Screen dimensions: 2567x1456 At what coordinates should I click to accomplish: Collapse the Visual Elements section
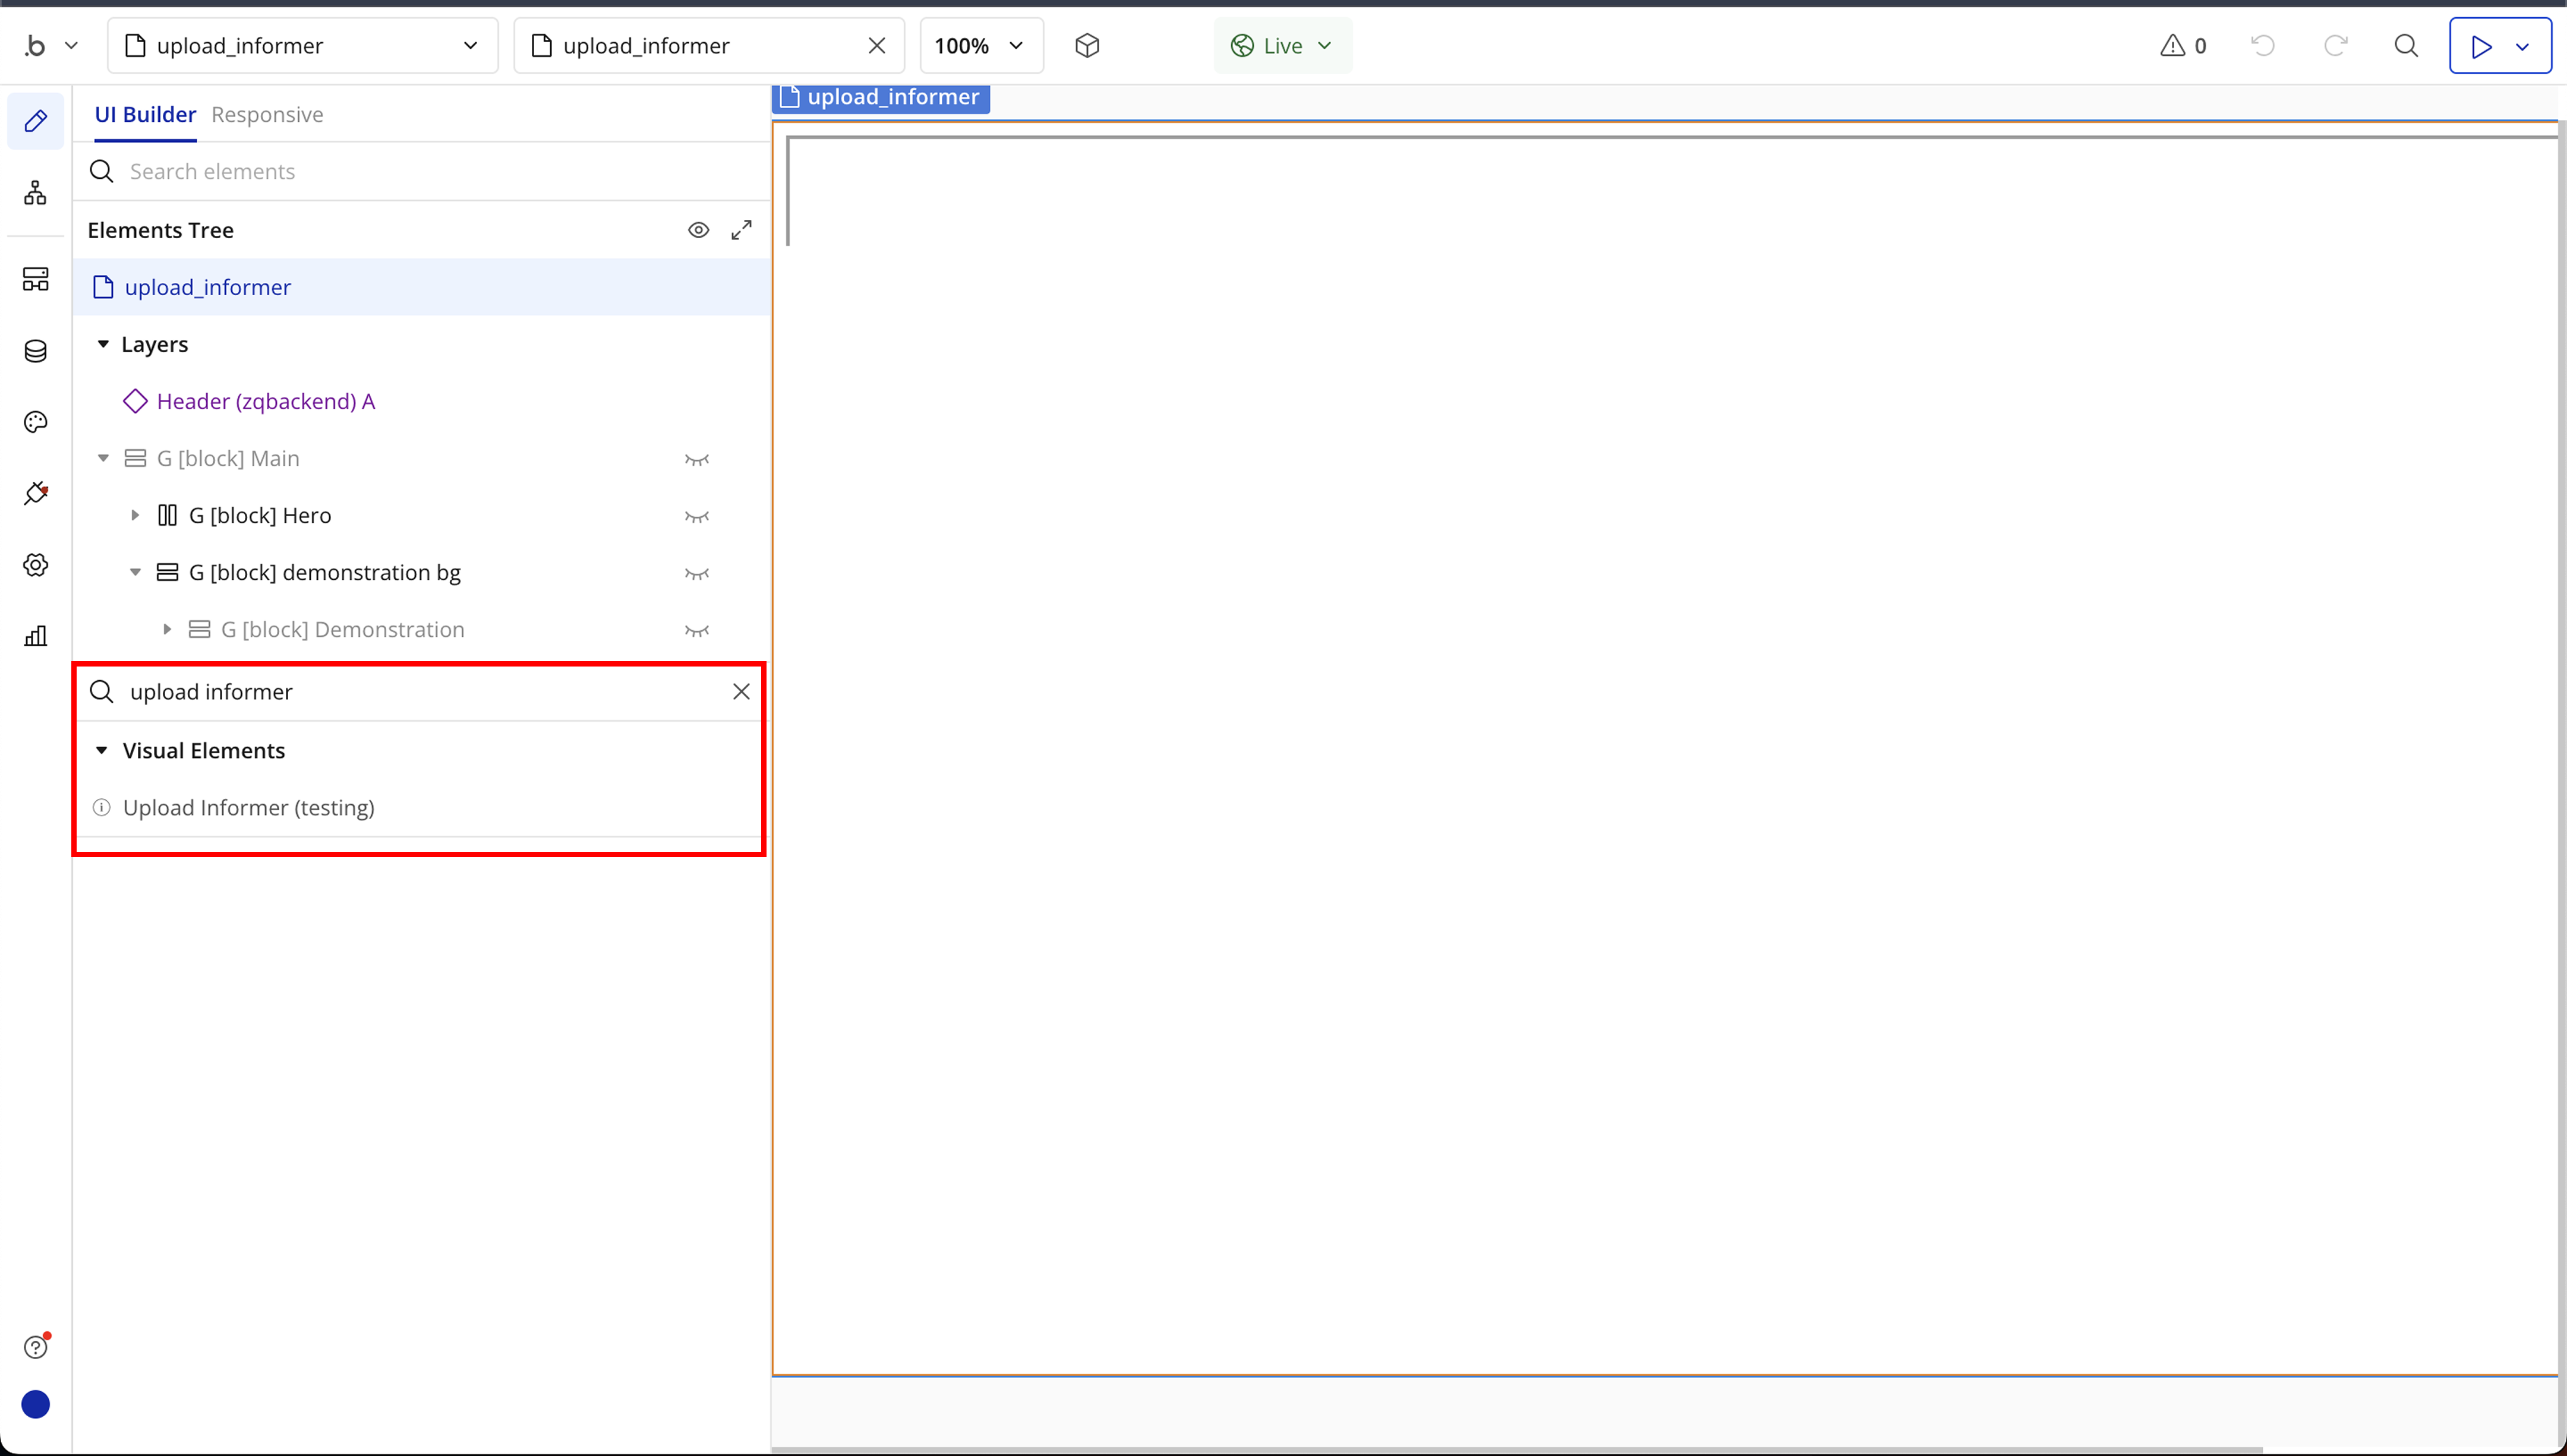tap(102, 750)
